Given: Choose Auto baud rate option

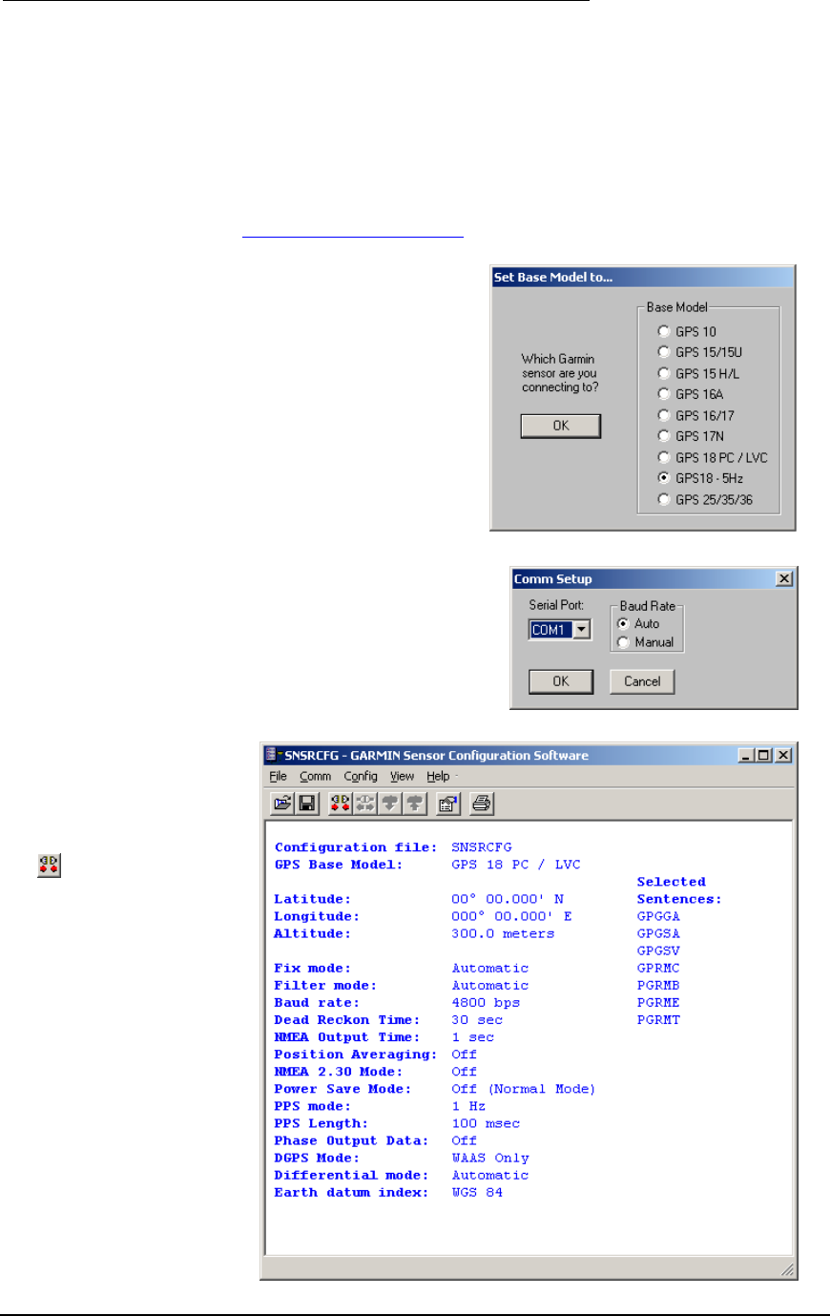Looking at the screenshot, I should [624, 623].
